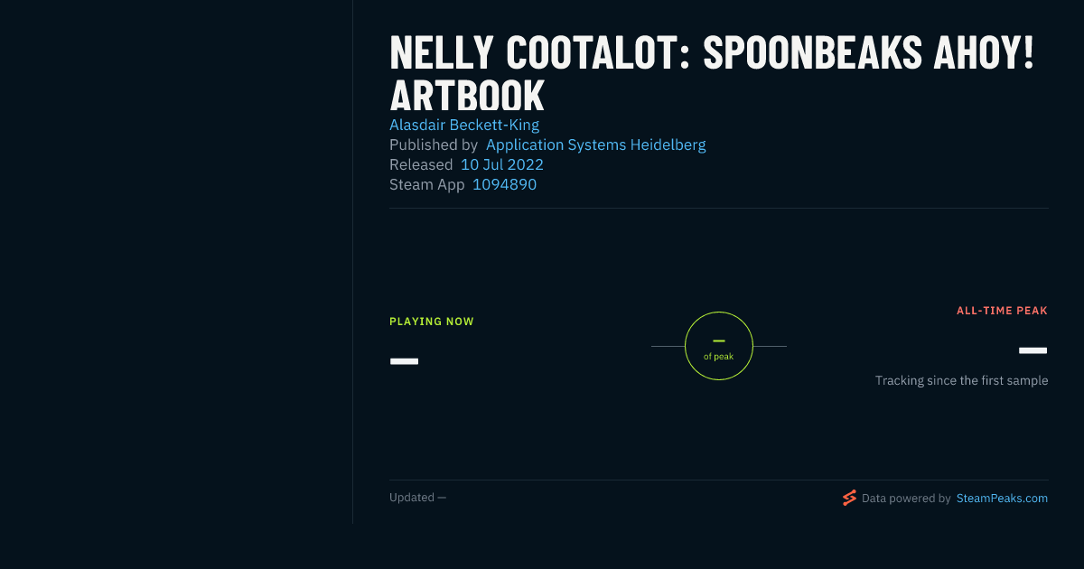Click the 'Steam App' label
This screenshot has height=569, width=1084.
[x=427, y=184]
